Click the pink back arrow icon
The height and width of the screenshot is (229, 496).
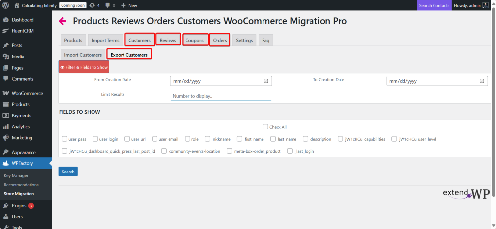point(62,21)
